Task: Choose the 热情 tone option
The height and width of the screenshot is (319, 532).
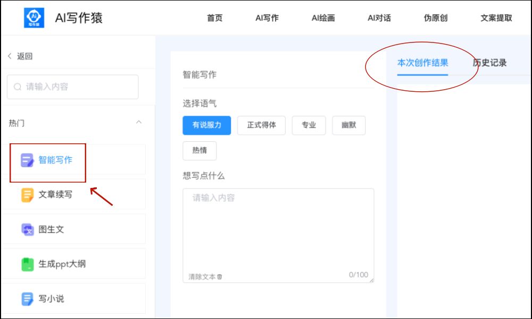Action: coord(199,150)
